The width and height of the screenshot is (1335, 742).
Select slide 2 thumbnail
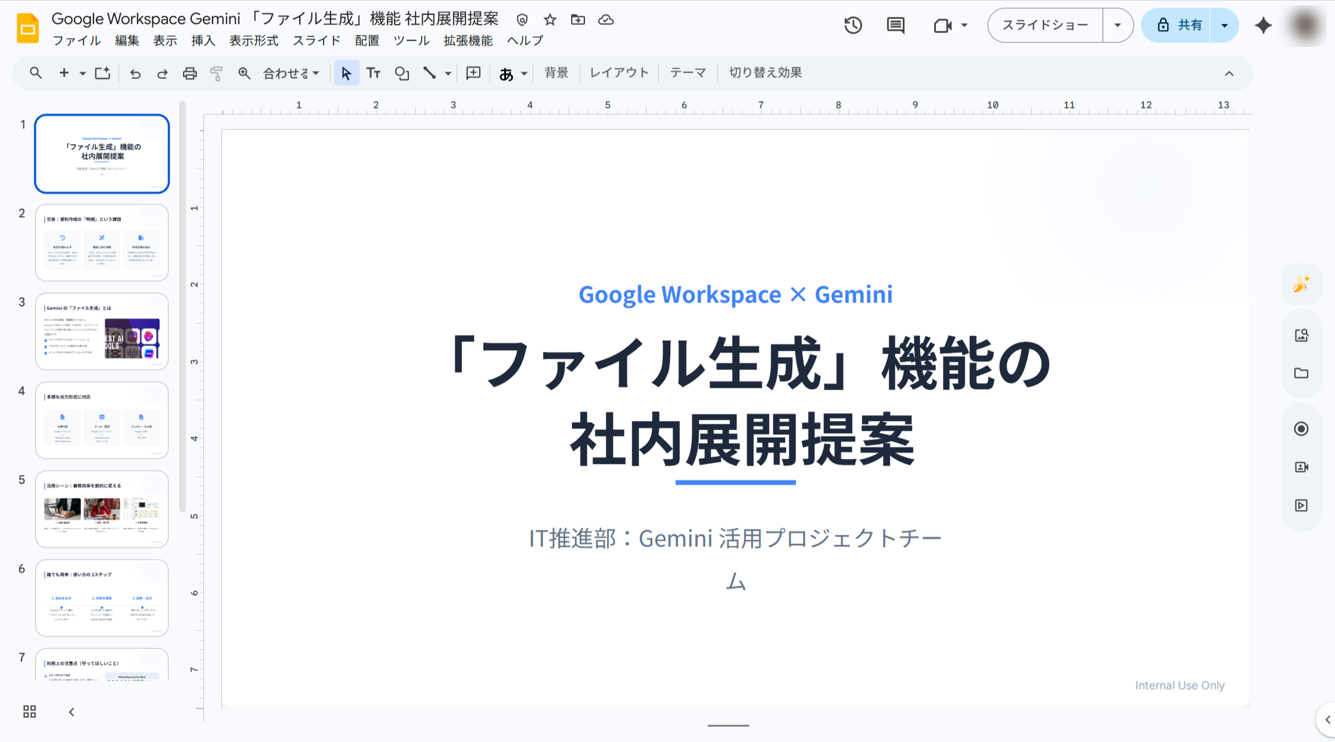pyautogui.click(x=102, y=242)
